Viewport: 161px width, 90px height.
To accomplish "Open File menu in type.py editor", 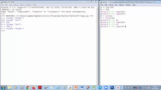I will [x=102, y=5].
